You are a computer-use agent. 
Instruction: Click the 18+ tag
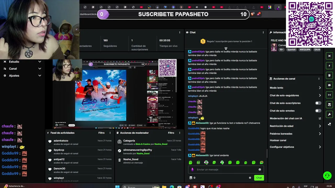281,50
